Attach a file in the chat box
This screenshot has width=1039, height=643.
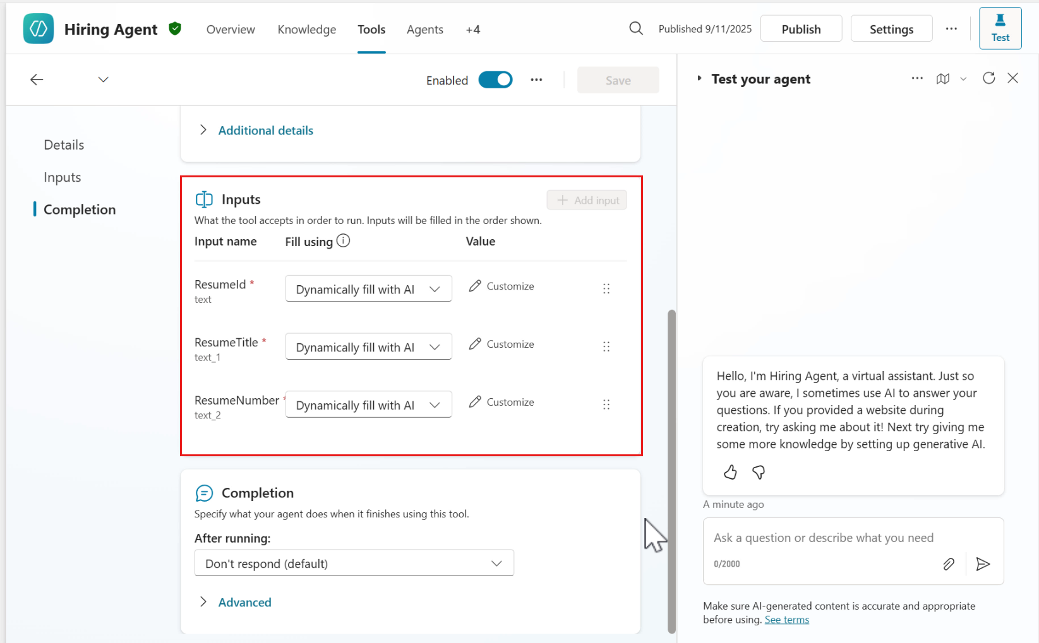(949, 563)
